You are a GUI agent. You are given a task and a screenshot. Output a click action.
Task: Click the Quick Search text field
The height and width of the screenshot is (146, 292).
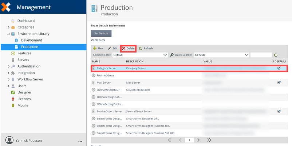261,55
